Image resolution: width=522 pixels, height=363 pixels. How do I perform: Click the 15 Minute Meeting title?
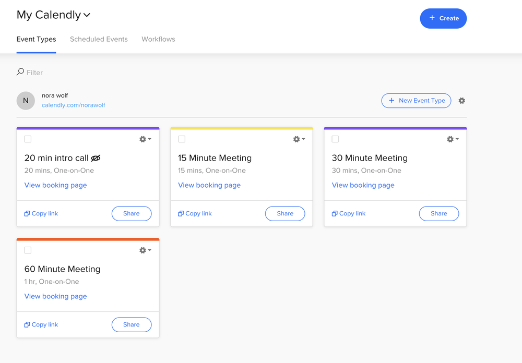click(x=215, y=158)
